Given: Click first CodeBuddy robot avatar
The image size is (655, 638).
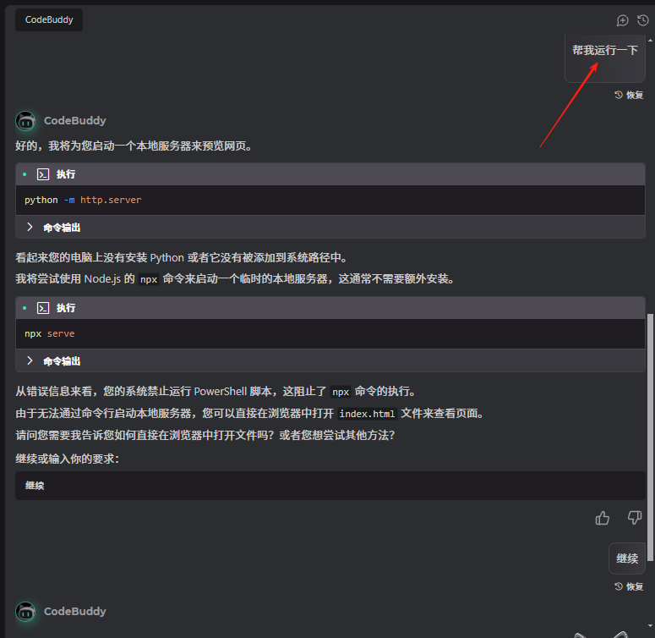Looking at the screenshot, I should pos(25,121).
